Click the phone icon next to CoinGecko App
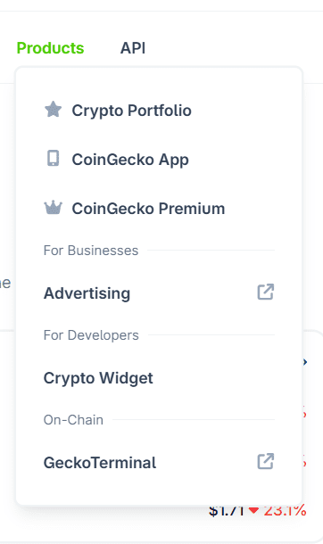The width and height of the screenshot is (323, 544). pos(53,159)
